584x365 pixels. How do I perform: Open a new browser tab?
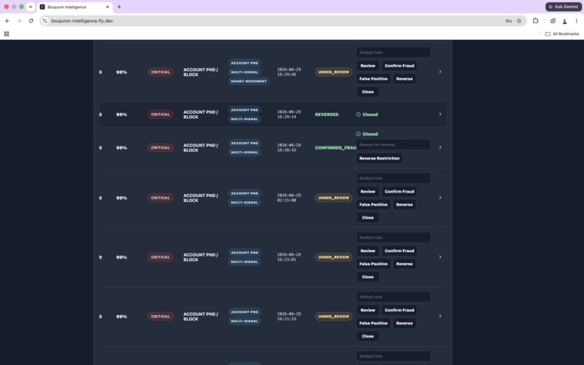119,7
